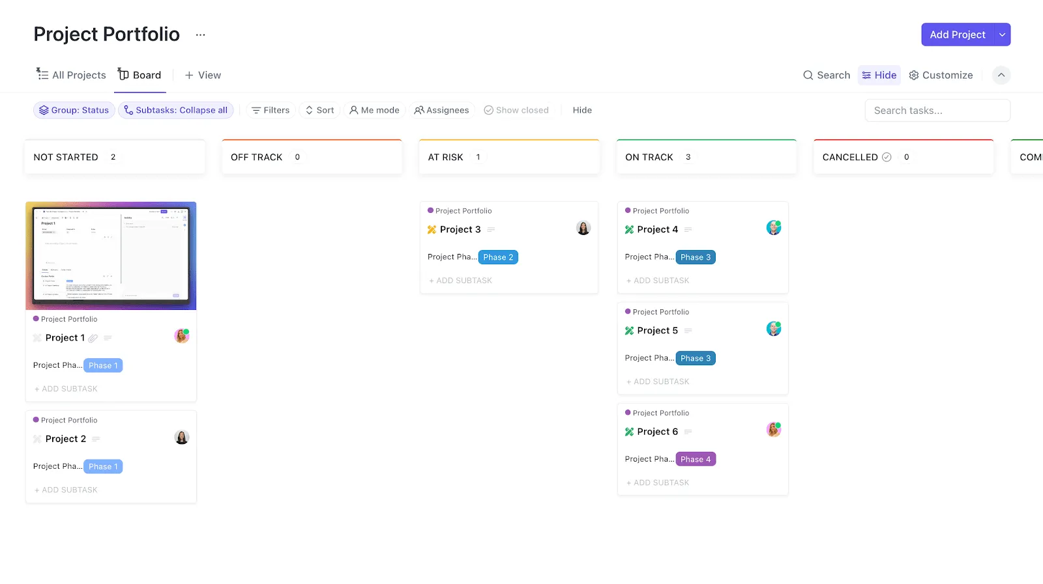
Task: Click the Phase 1 tag on Project 2
Action: pyautogui.click(x=103, y=466)
